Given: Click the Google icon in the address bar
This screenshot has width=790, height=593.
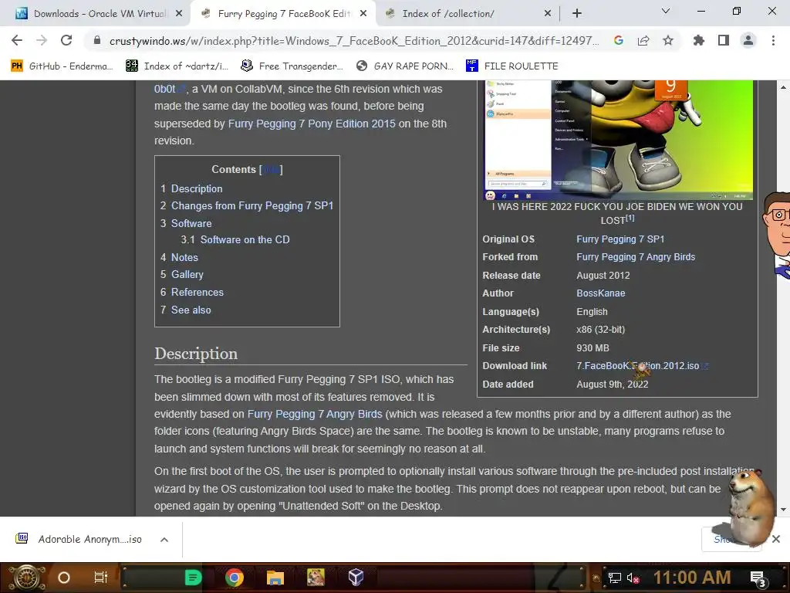Looking at the screenshot, I should 619,40.
